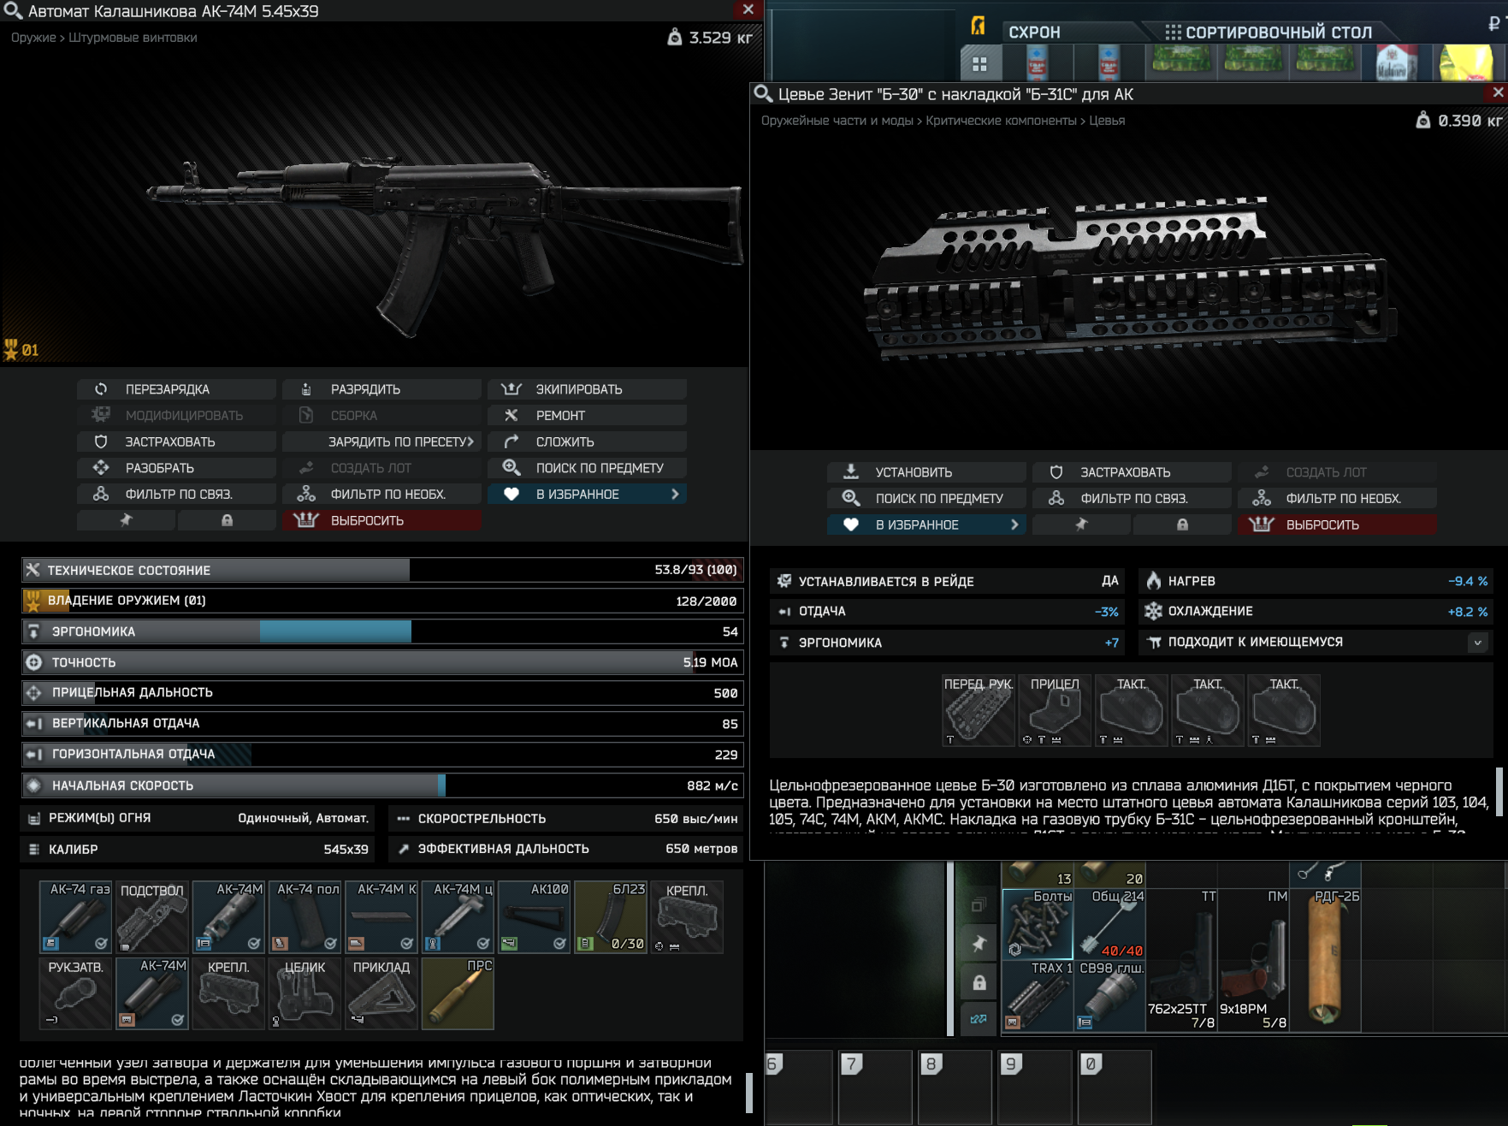1508x1126 pixels.
Task: Open the ЗАРЯДИТЬ ПО ПРЕСЕТУ submenu
Action: (381, 442)
